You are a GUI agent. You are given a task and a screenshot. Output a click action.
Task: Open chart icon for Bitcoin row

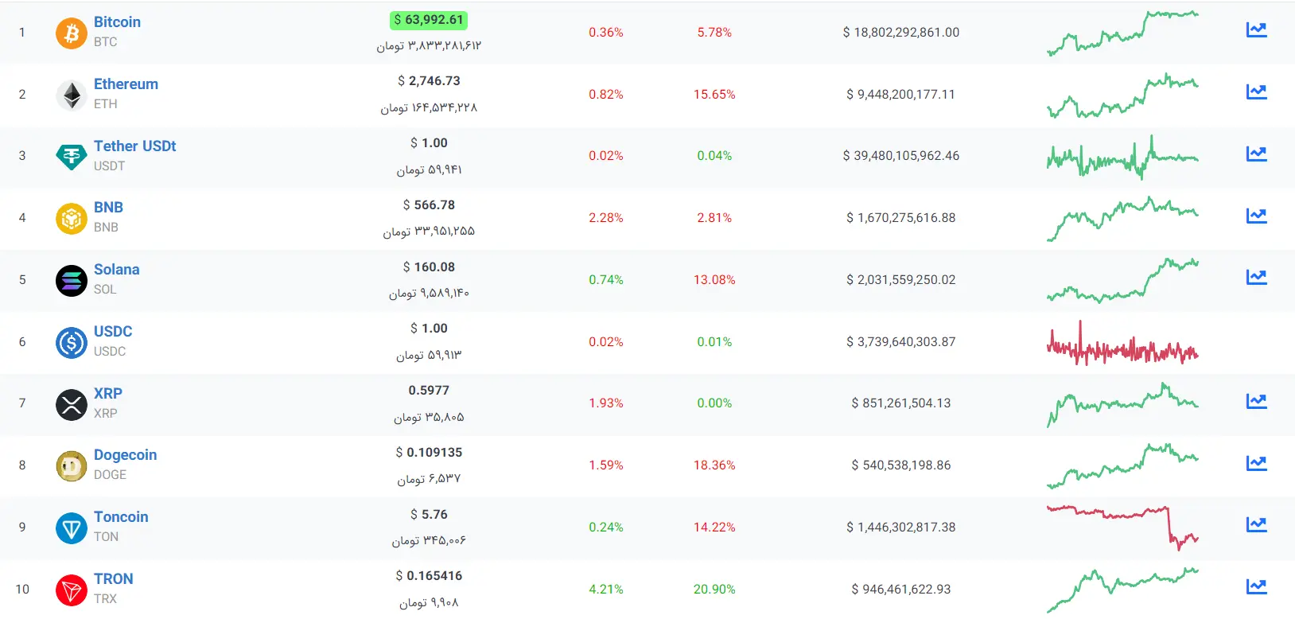pyautogui.click(x=1256, y=30)
